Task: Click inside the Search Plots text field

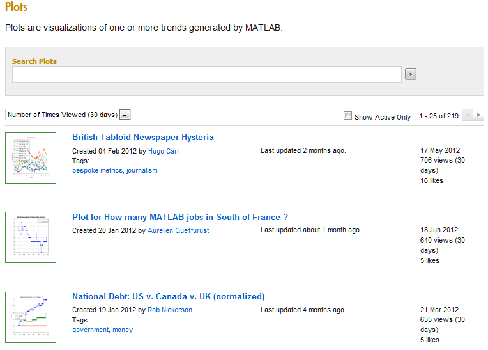Action: (206, 74)
